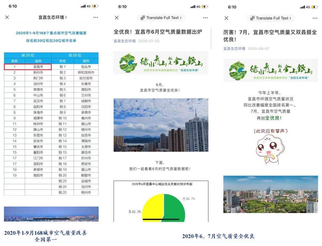Open three-dot menu on middle article

tap(205, 18)
